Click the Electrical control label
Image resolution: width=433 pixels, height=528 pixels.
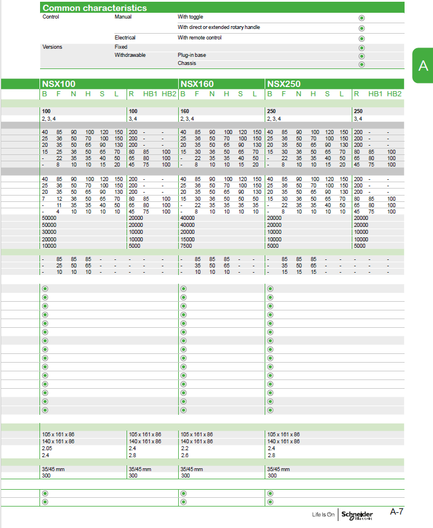(x=125, y=38)
